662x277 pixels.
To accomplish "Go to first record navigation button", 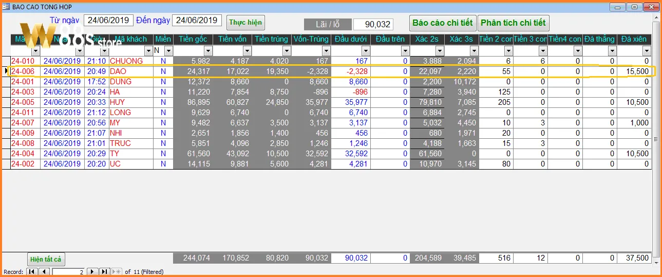I will click(x=31, y=272).
